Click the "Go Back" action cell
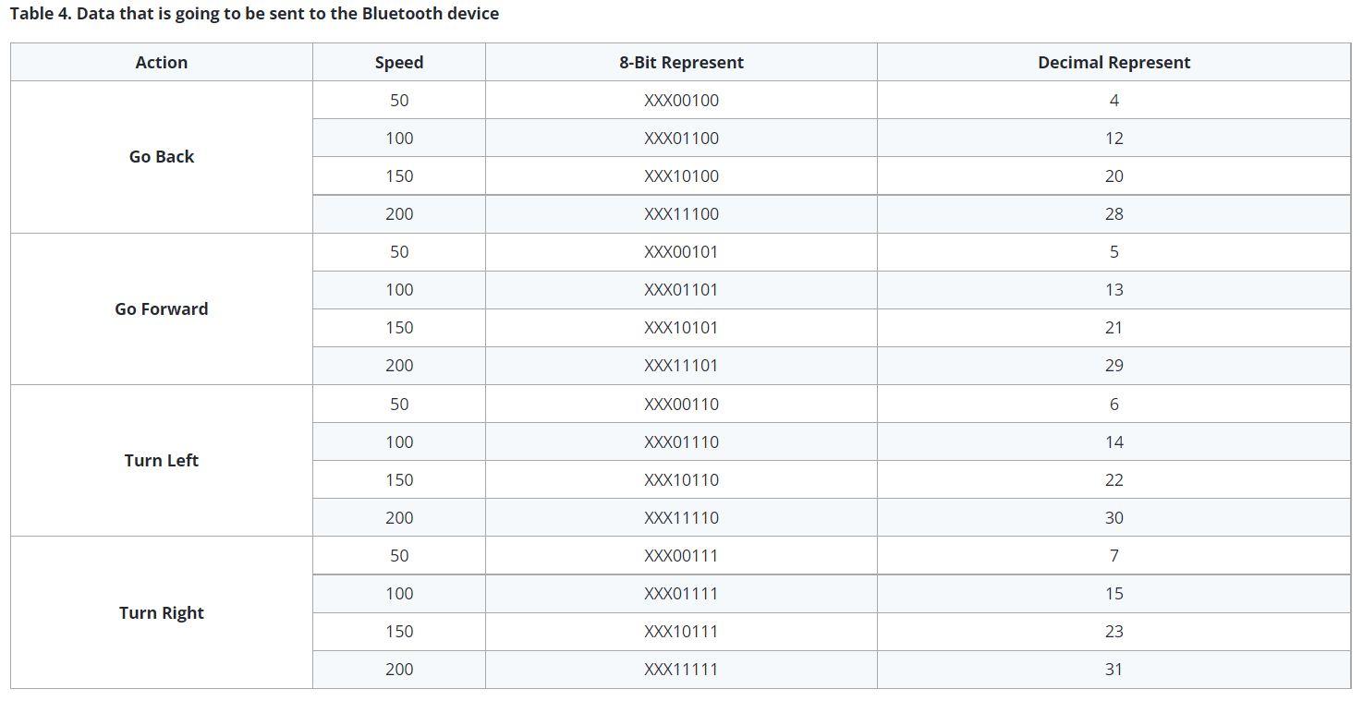Viewport: 1363px width, 701px height. click(162, 157)
